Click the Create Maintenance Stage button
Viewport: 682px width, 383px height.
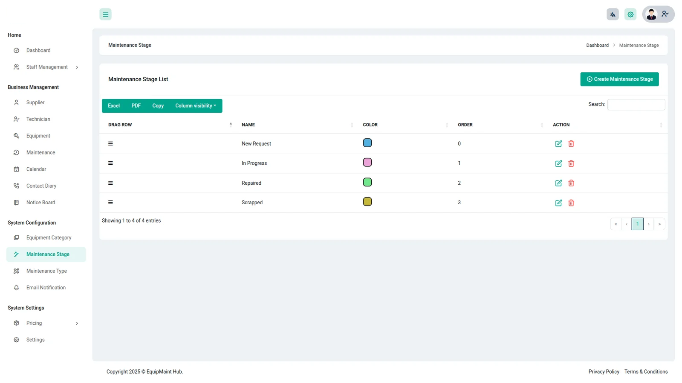(619, 79)
